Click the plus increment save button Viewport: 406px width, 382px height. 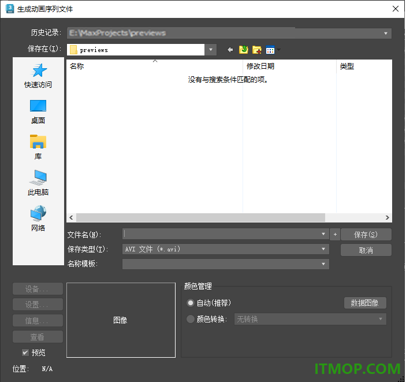tap(335, 235)
